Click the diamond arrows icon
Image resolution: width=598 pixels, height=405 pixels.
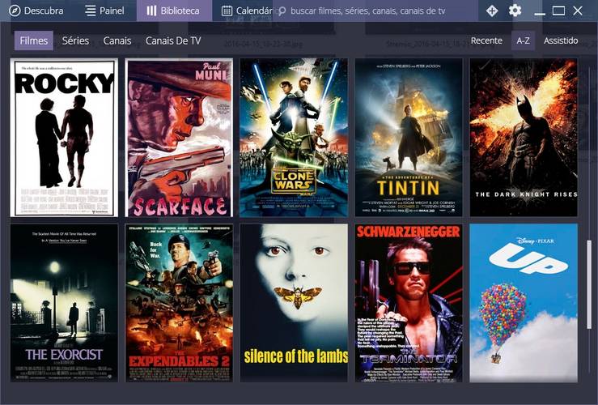pyautogui.click(x=492, y=11)
